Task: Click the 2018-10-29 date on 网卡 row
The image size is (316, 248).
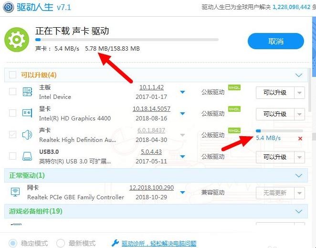Action: pyautogui.click(x=151, y=197)
